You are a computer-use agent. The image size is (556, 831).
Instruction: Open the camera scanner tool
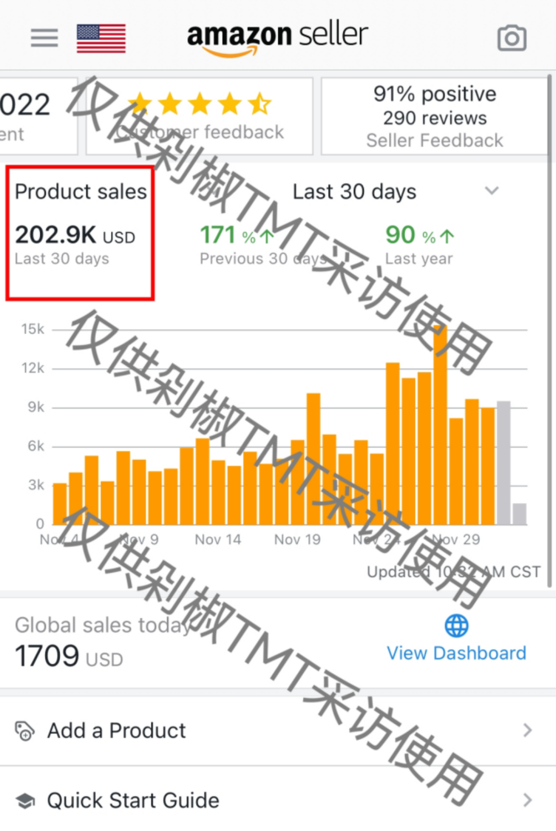512,37
